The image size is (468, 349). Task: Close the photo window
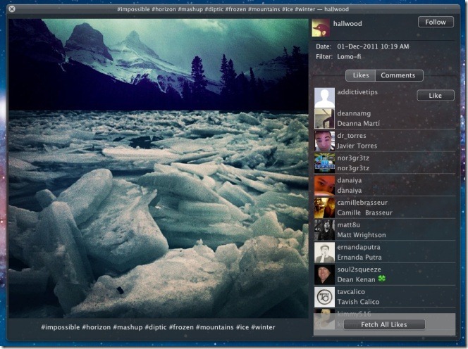12,8
